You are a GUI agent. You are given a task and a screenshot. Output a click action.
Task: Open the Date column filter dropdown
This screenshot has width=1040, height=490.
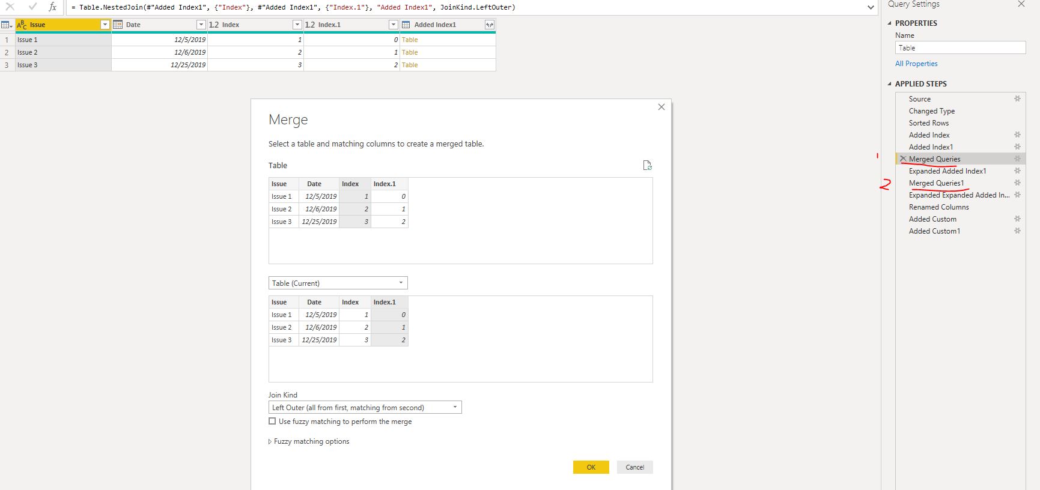(201, 25)
